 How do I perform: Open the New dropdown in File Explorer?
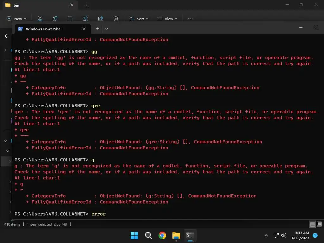[16, 19]
